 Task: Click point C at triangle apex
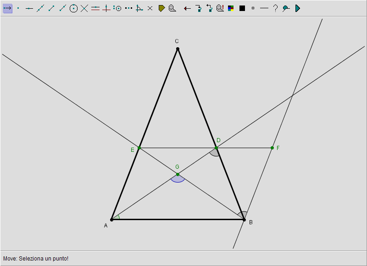[x=178, y=49]
